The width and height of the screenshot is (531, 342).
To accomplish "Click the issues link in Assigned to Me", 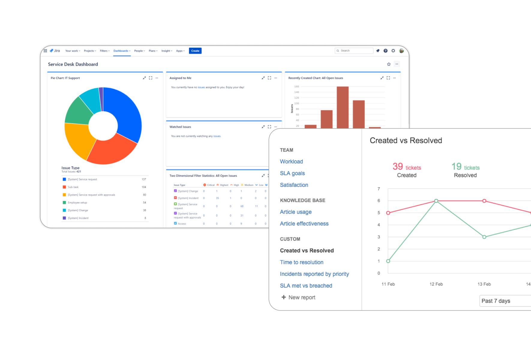I will tap(201, 88).
